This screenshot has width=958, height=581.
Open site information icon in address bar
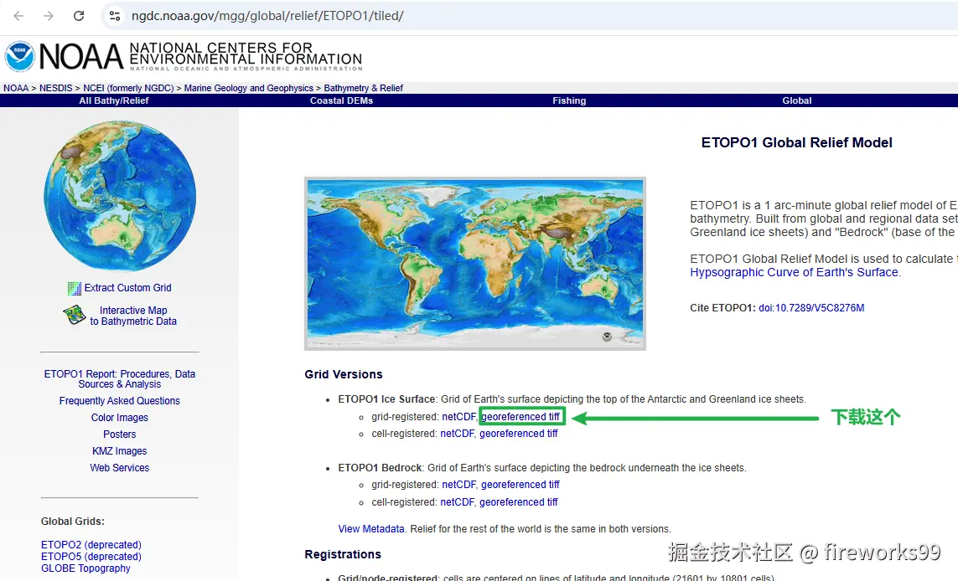[x=115, y=16]
